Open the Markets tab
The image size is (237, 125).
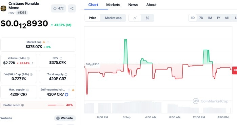(x=113, y=5)
